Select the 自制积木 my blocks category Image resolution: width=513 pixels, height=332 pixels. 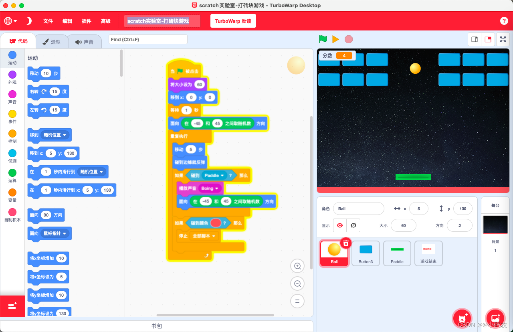click(12, 215)
